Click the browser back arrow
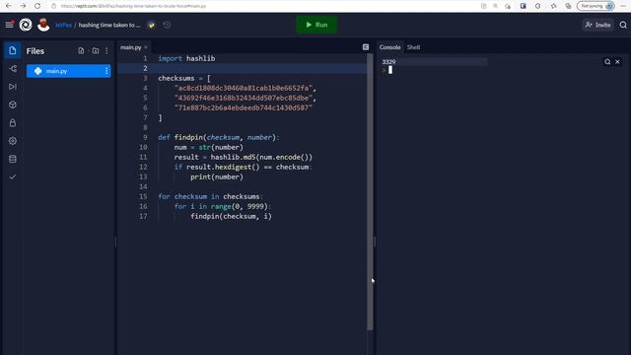This screenshot has height=355, width=631. [x=9, y=6]
